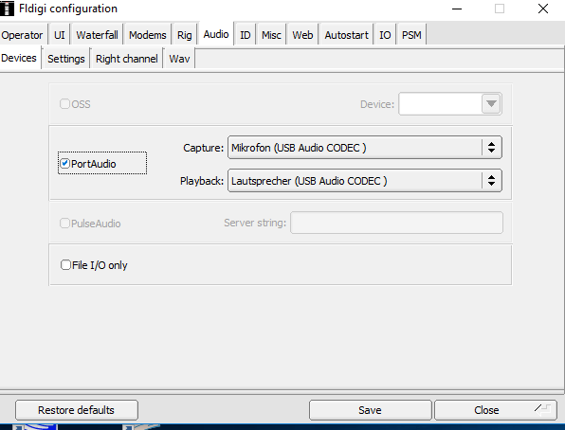The width and height of the screenshot is (565, 430).
Task: Click the PulseAudio Server string field
Action: [396, 223]
